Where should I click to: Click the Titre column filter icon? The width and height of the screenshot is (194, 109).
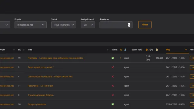coord(108,50)
